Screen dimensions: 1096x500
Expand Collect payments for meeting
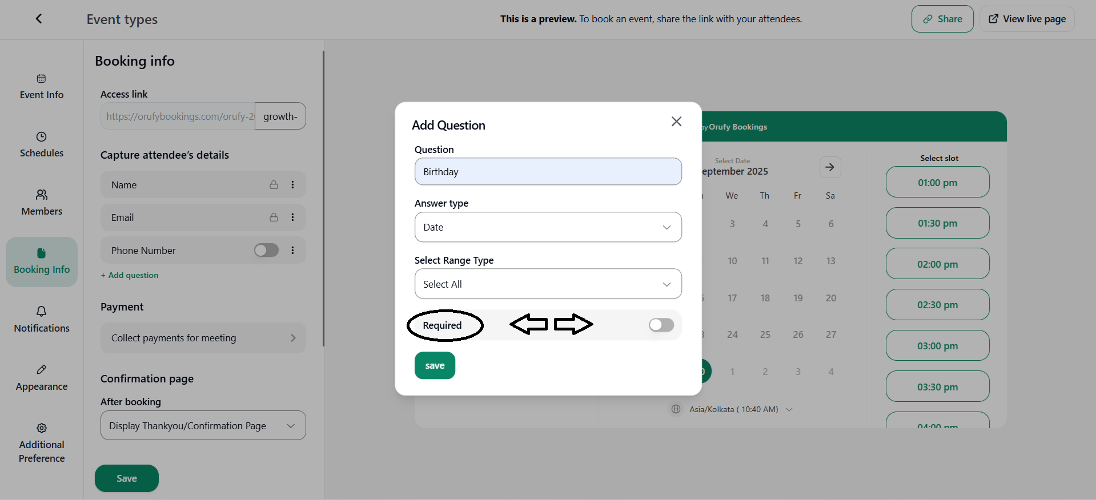click(x=203, y=338)
